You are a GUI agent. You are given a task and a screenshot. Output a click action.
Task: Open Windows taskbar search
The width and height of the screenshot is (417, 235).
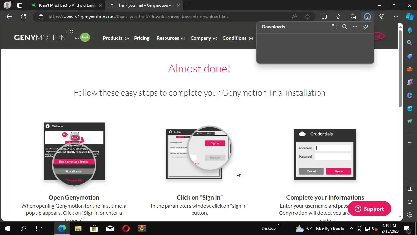coord(23,228)
